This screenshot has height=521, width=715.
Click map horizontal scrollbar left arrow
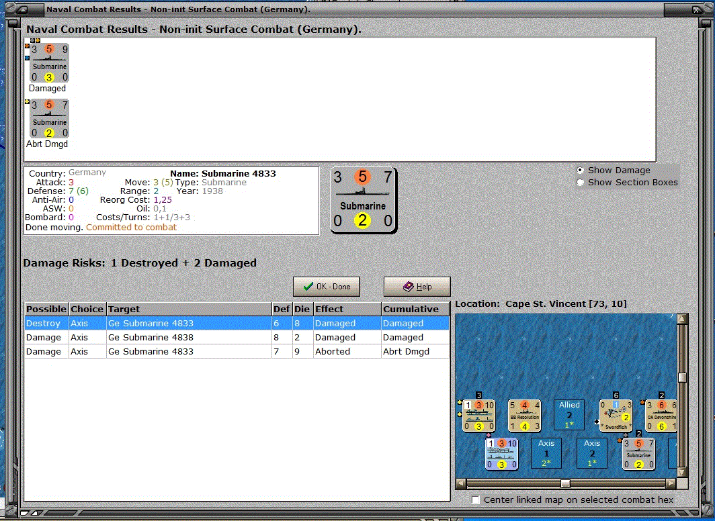pyautogui.click(x=461, y=483)
